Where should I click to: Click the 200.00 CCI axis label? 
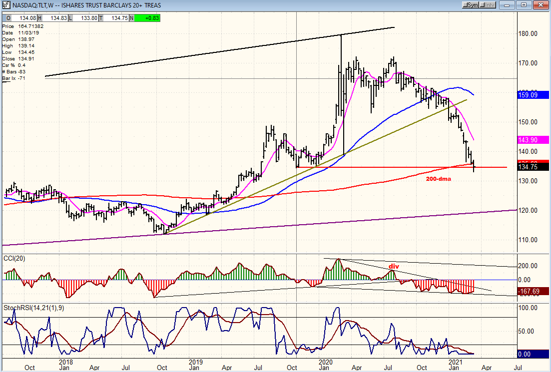point(529,266)
